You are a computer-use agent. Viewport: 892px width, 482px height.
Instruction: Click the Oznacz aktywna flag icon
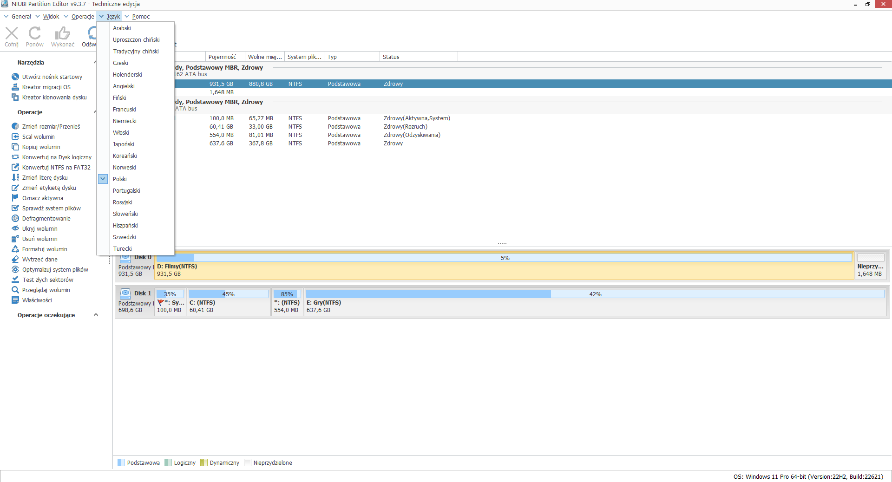(x=15, y=198)
